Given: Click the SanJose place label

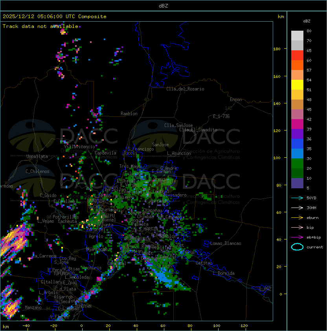Looking at the screenshot, I should click(x=160, y=145).
